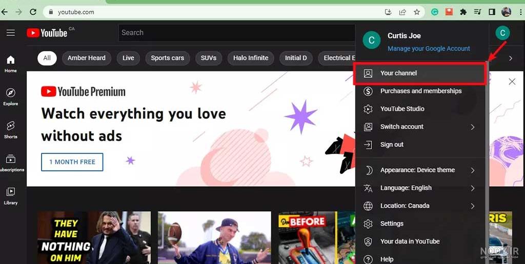The height and width of the screenshot is (264, 525).
Task: Bookmark this page with star icon
Action: click(x=416, y=12)
